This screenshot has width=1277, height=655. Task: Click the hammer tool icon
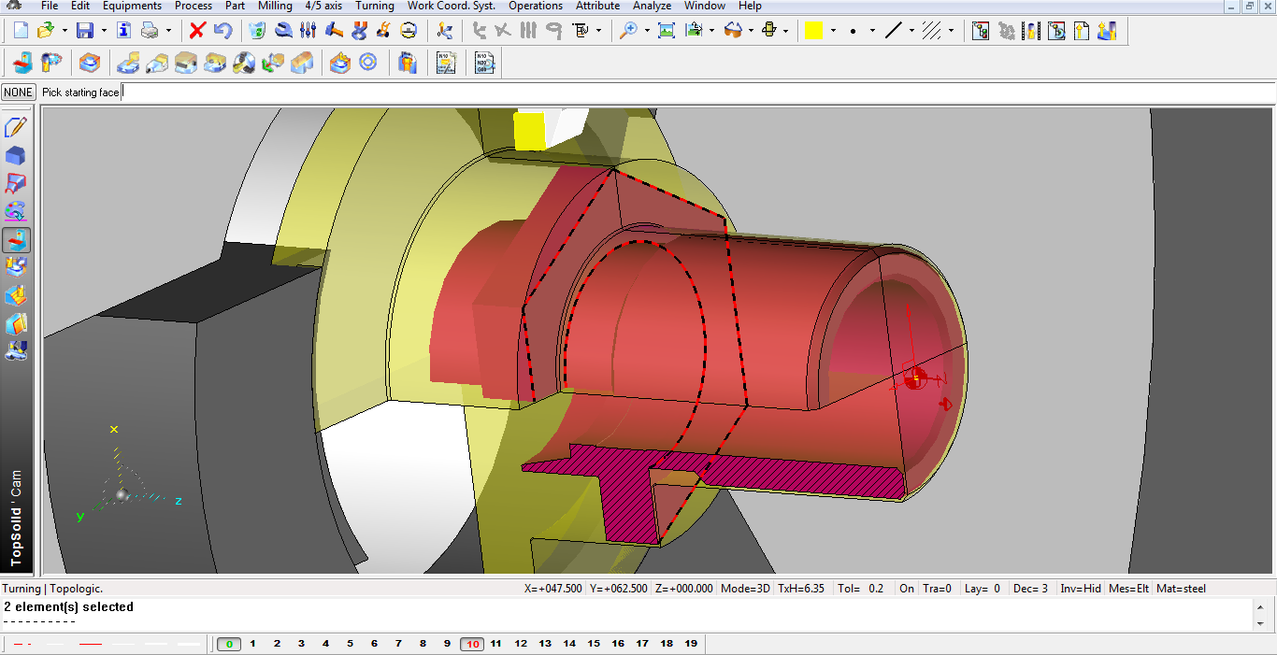pyautogui.click(x=334, y=31)
